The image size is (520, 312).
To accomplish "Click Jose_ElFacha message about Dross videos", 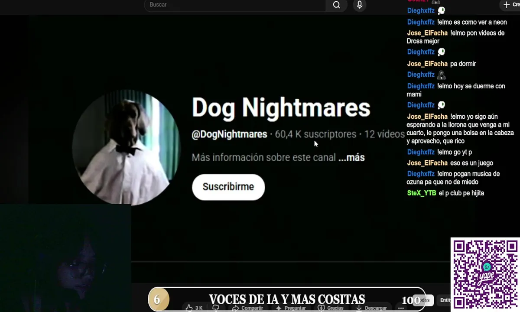I will point(455,37).
